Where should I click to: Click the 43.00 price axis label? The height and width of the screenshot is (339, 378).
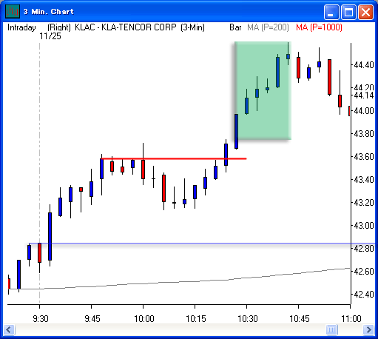[364, 226]
